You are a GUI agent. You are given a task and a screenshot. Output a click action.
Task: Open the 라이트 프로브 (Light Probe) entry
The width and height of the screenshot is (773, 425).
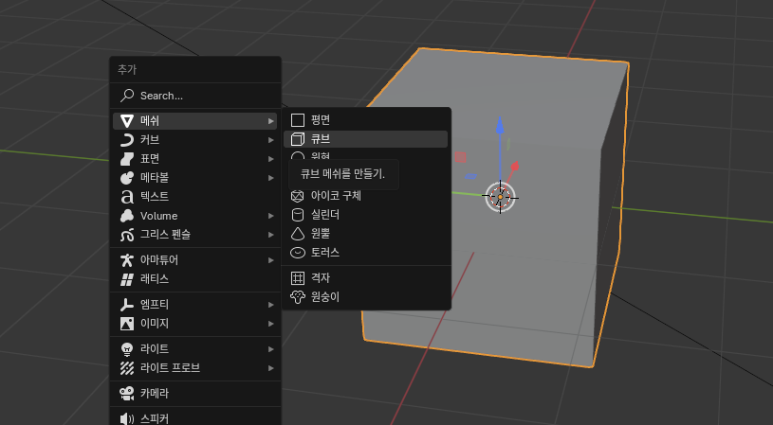click(195, 368)
